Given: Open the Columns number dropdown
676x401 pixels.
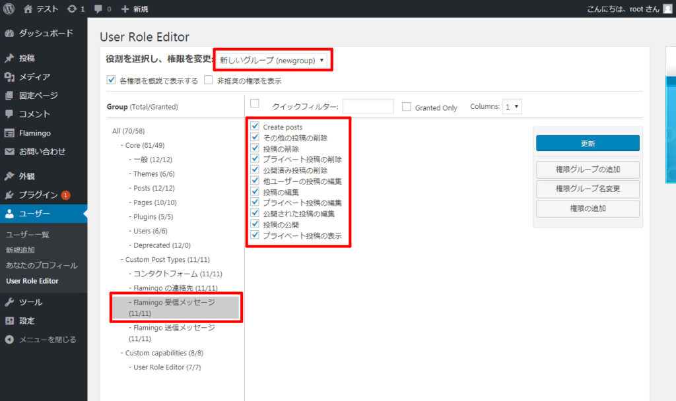Looking at the screenshot, I should pos(512,106).
